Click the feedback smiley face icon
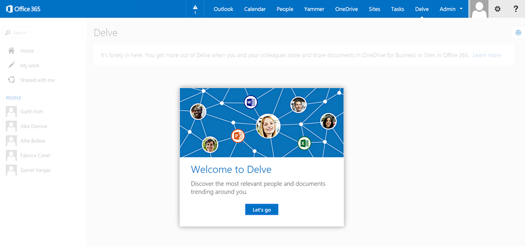 (518, 33)
